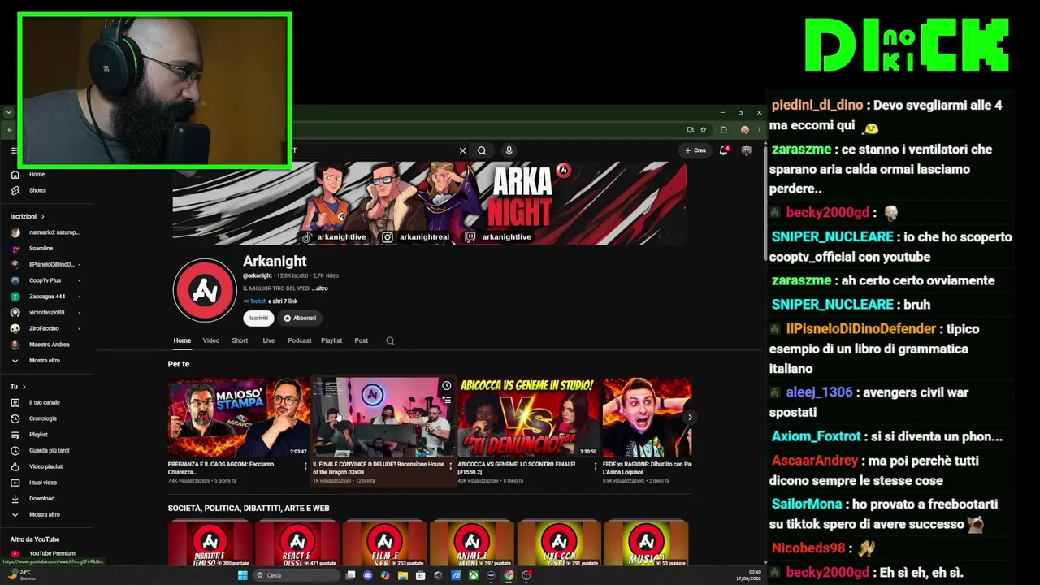Play the MA IO SO' STAMPA video thumbnail
This screenshot has width=1040, height=585.
pos(238,418)
